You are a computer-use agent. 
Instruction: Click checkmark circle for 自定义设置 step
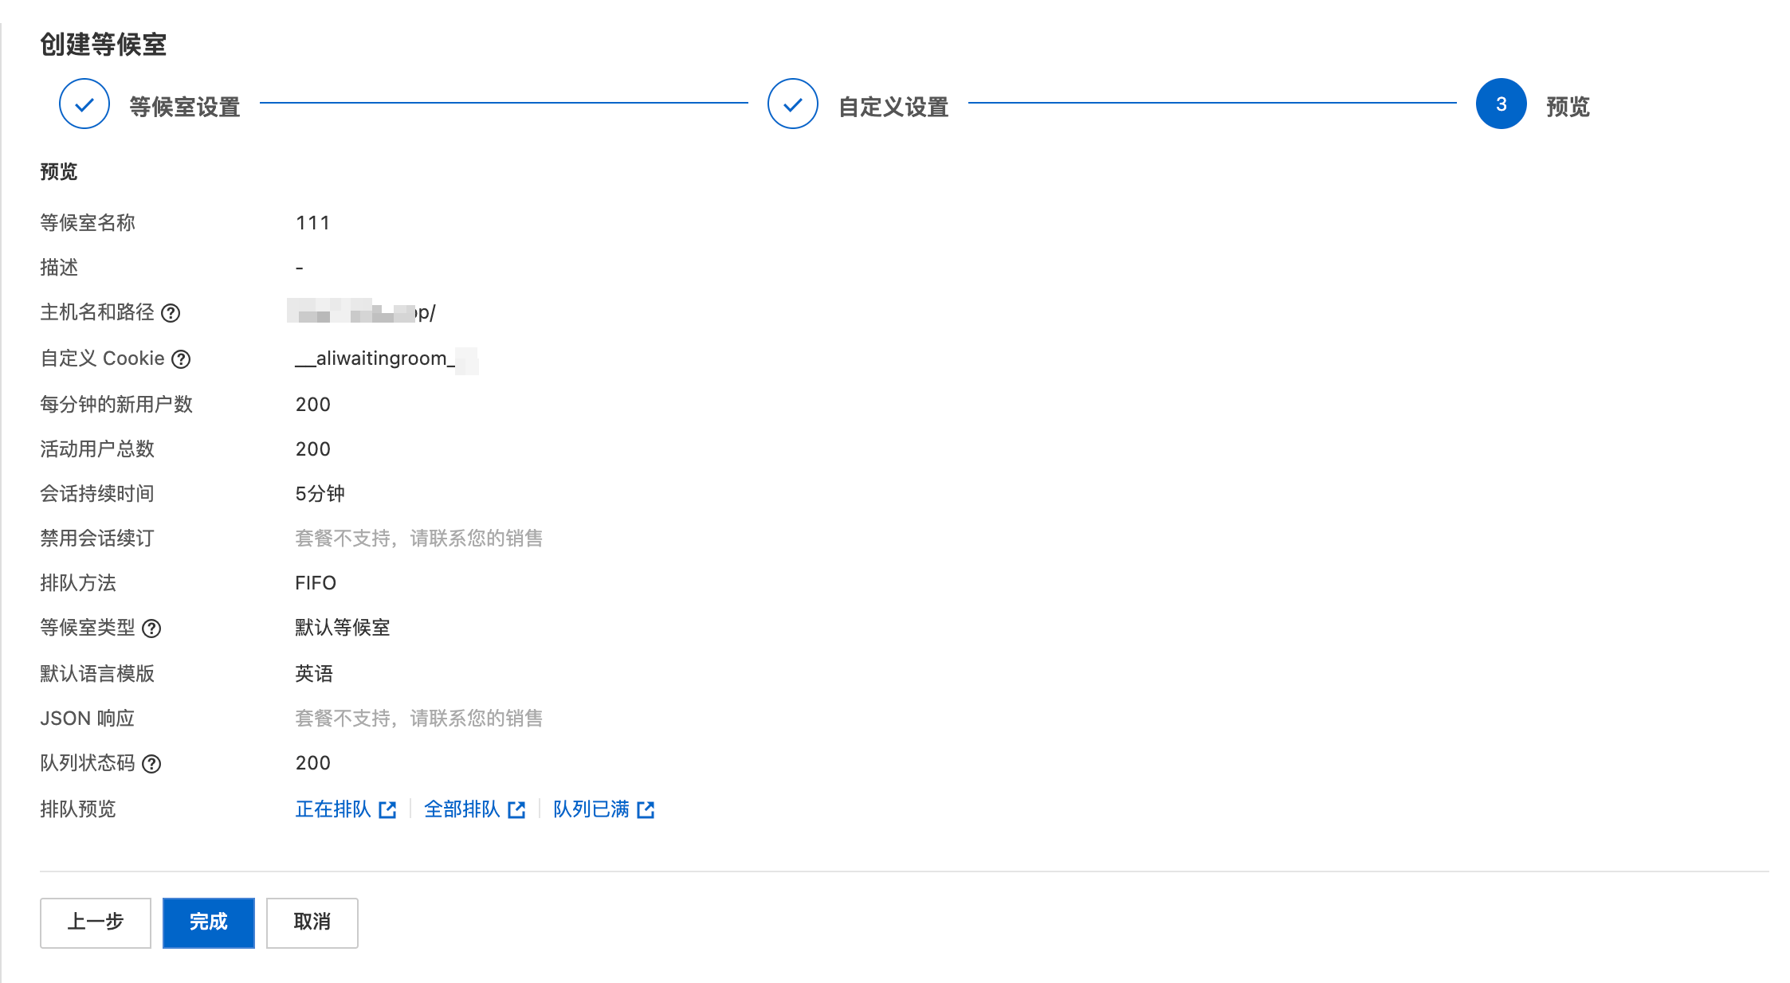pyautogui.click(x=793, y=104)
